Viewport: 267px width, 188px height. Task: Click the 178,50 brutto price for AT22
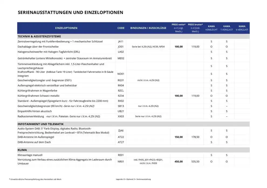(x=195, y=137)
